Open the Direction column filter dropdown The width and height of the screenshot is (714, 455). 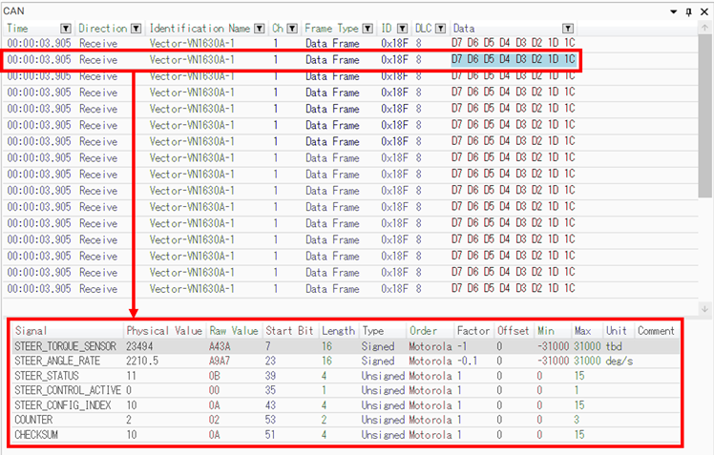click(x=136, y=29)
